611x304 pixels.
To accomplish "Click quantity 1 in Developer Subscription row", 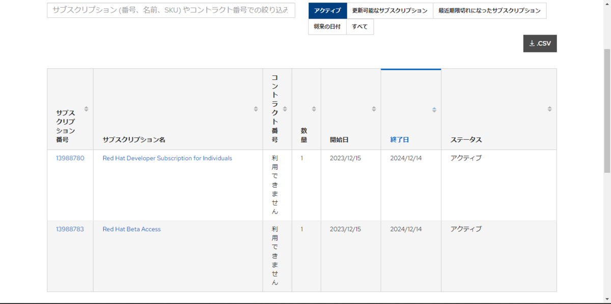I will pyautogui.click(x=301, y=158).
